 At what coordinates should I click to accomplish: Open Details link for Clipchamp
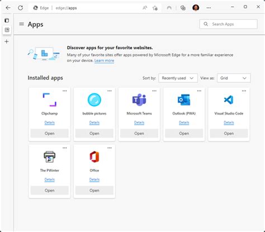pyautogui.click(x=50, y=122)
